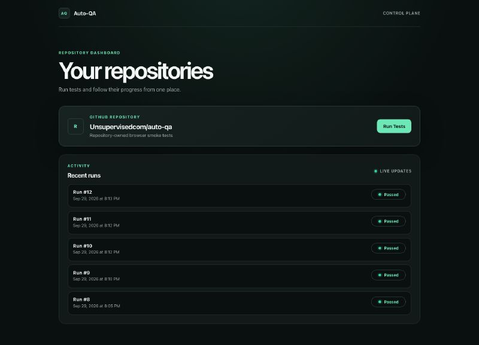Click the Passed badge for Run #11

(388, 221)
